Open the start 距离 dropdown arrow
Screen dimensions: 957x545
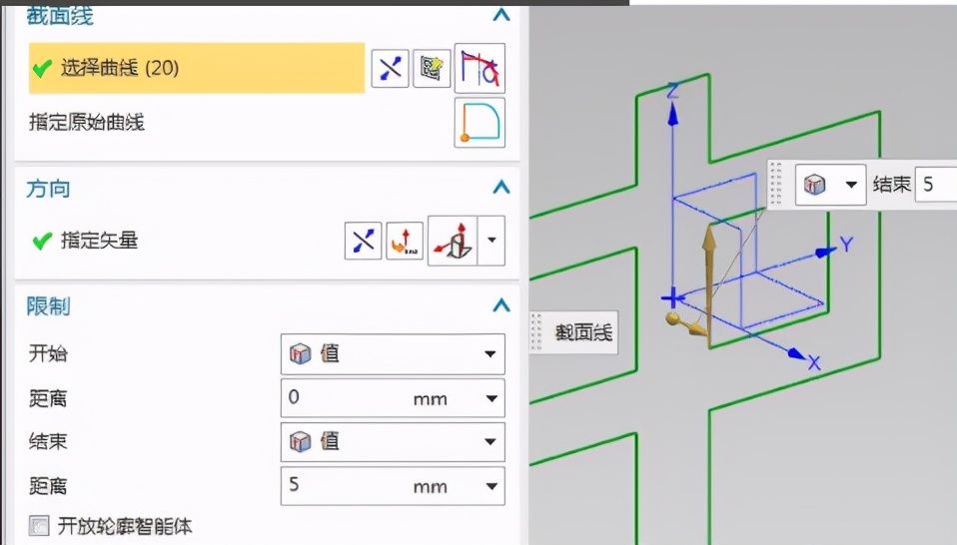(x=491, y=398)
